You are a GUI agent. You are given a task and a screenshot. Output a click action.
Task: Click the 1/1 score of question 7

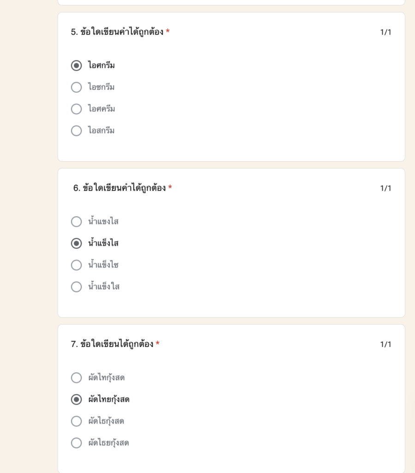click(385, 344)
